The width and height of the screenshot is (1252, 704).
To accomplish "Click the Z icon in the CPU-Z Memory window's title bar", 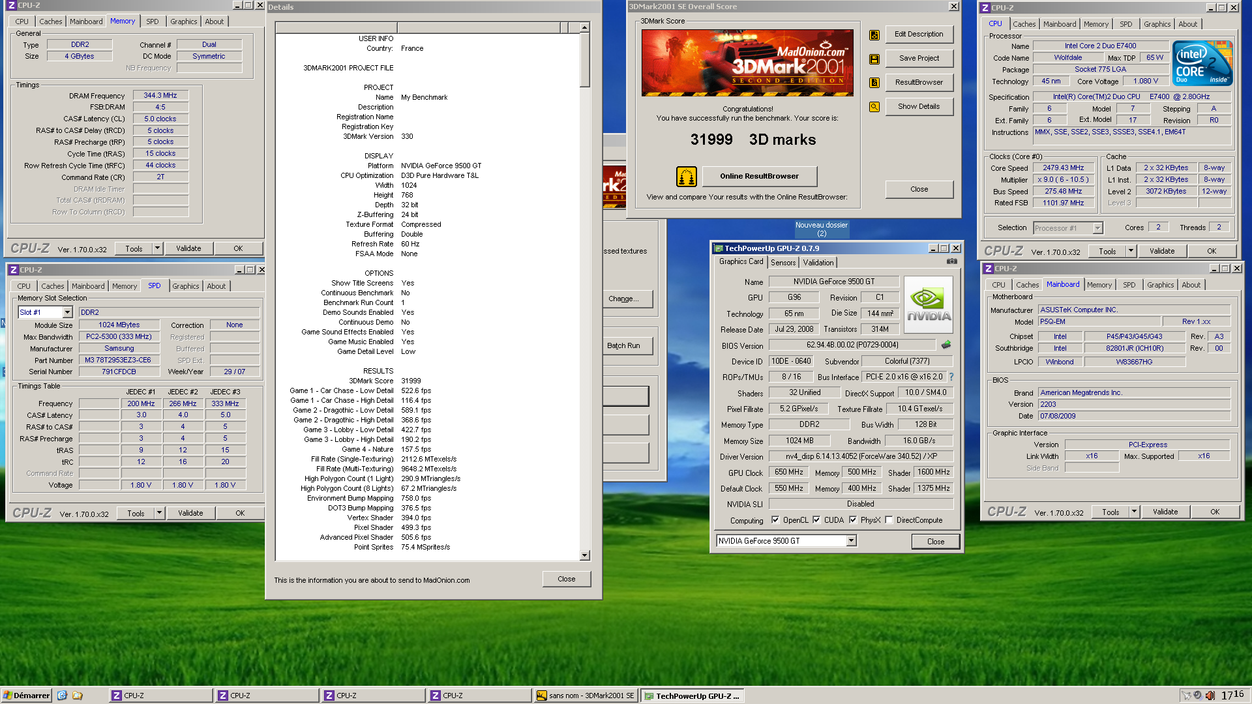I will pos(11,5).
